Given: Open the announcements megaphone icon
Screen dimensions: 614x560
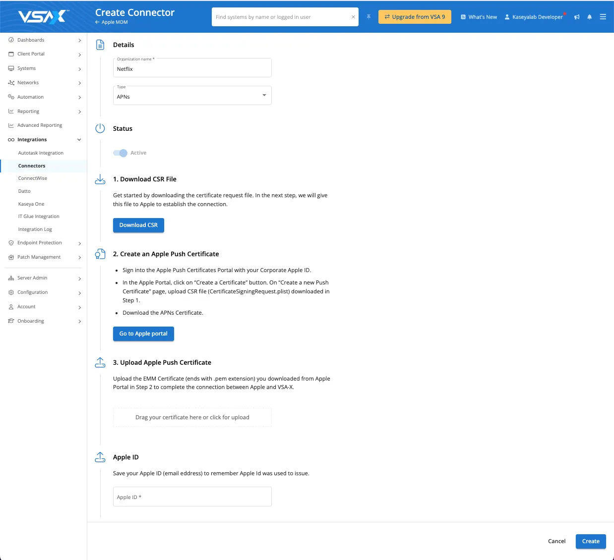Looking at the screenshot, I should pyautogui.click(x=577, y=17).
